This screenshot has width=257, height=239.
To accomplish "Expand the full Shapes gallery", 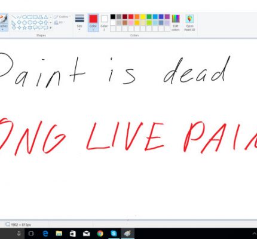I will point(51,27).
